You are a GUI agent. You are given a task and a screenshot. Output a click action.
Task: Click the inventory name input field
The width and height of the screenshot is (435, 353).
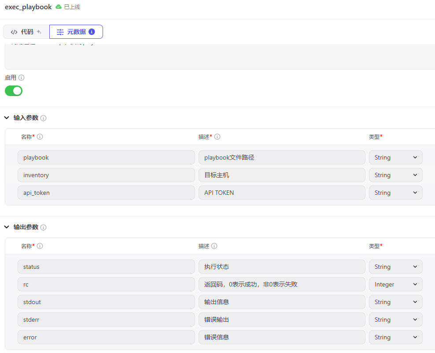[106, 175]
